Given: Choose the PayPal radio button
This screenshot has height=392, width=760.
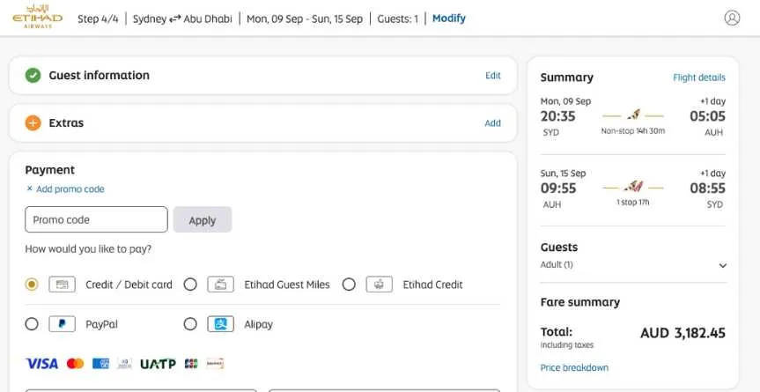Looking at the screenshot, I should (32, 324).
